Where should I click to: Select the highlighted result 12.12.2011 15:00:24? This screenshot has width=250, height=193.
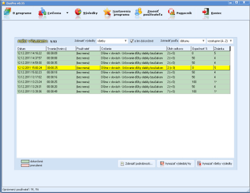123,68
